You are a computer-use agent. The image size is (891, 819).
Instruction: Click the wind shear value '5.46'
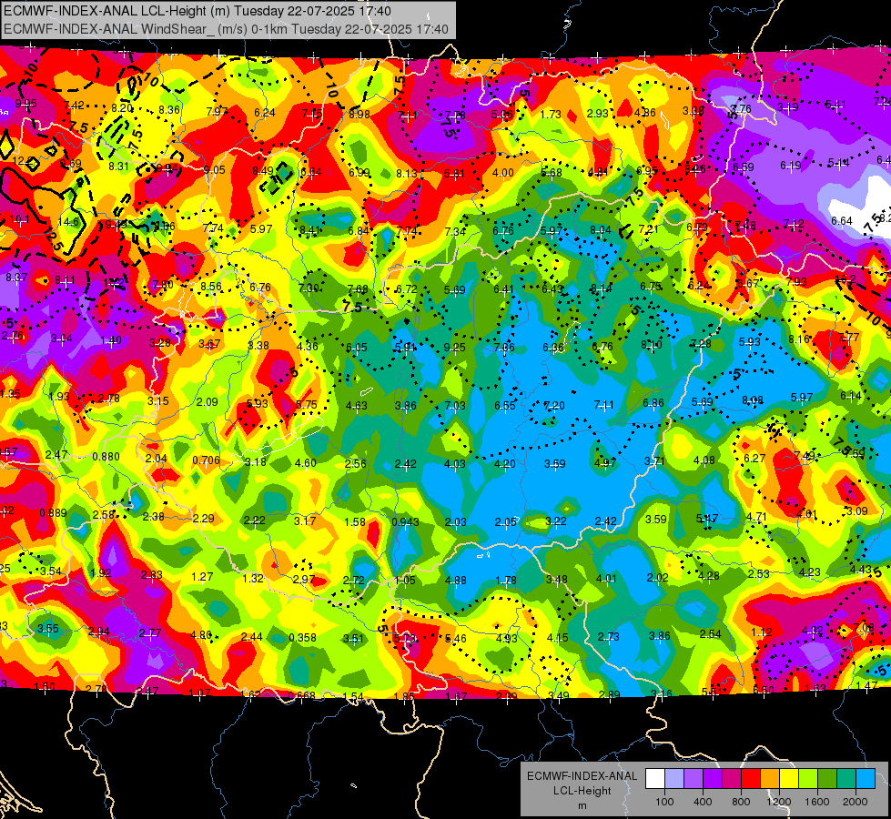pos(456,638)
